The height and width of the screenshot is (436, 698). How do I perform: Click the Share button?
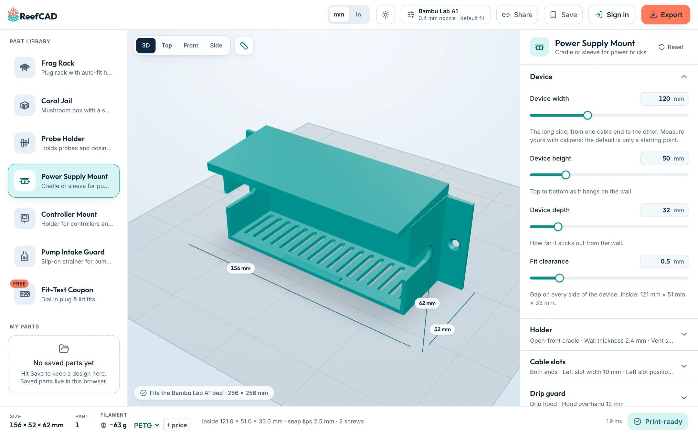(517, 15)
